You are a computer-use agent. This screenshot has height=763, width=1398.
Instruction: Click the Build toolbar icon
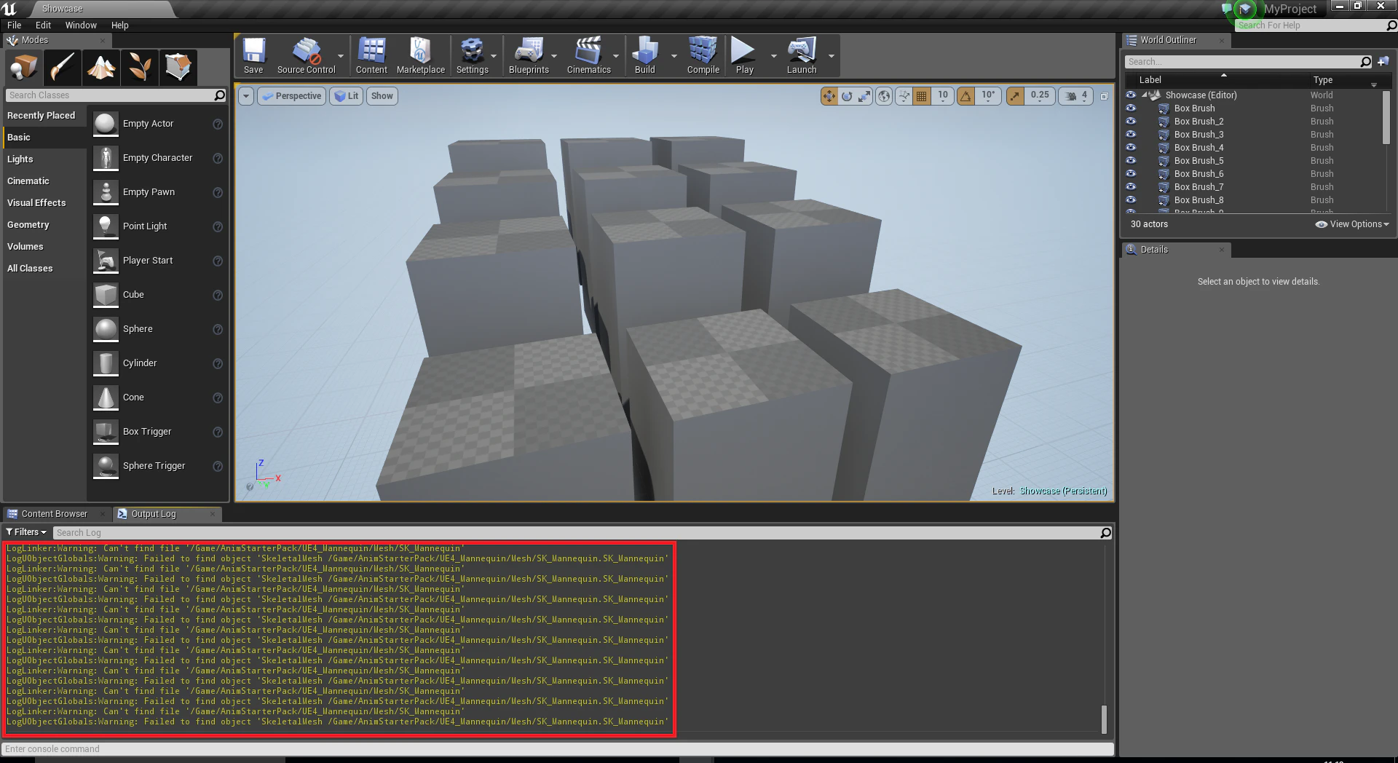(645, 55)
